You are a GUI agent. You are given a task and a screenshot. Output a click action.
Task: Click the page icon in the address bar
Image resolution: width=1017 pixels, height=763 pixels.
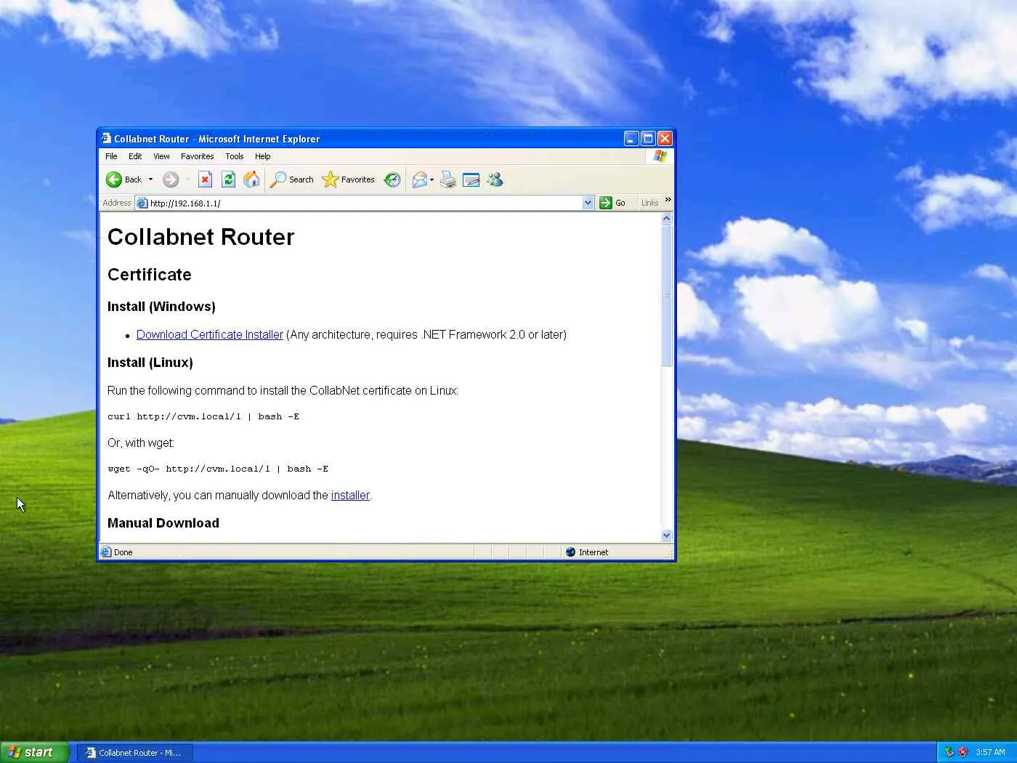[x=142, y=203]
